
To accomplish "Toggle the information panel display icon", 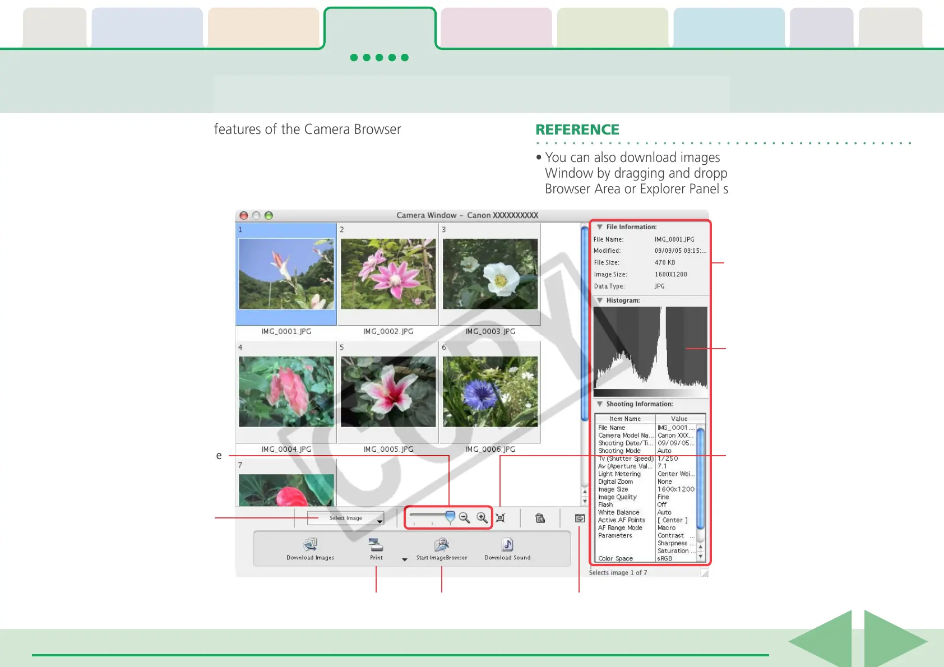I will pos(580,518).
